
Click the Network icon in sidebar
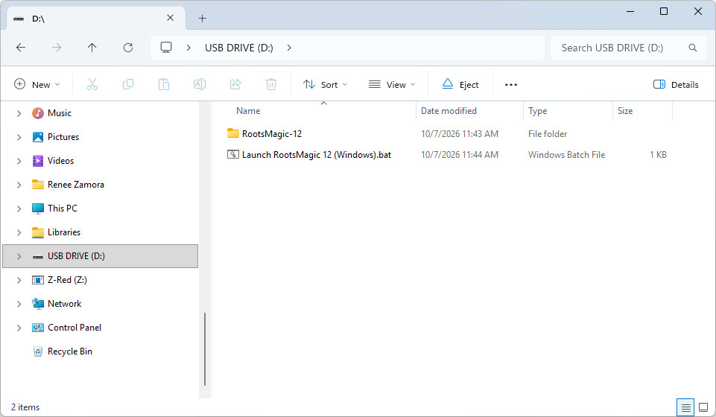pyautogui.click(x=38, y=303)
